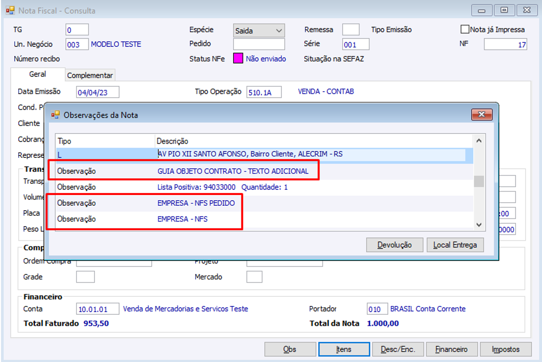The height and width of the screenshot is (362, 542).
Task: Click the Mercado input field
Action: pos(254,276)
